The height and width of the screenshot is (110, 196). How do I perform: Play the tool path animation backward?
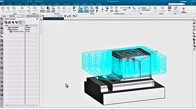click(112, 8)
